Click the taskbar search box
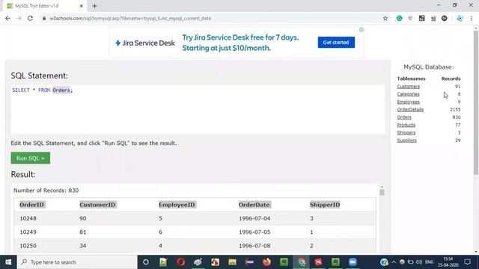The width and height of the screenshot is (479, 269). [77, 262]
